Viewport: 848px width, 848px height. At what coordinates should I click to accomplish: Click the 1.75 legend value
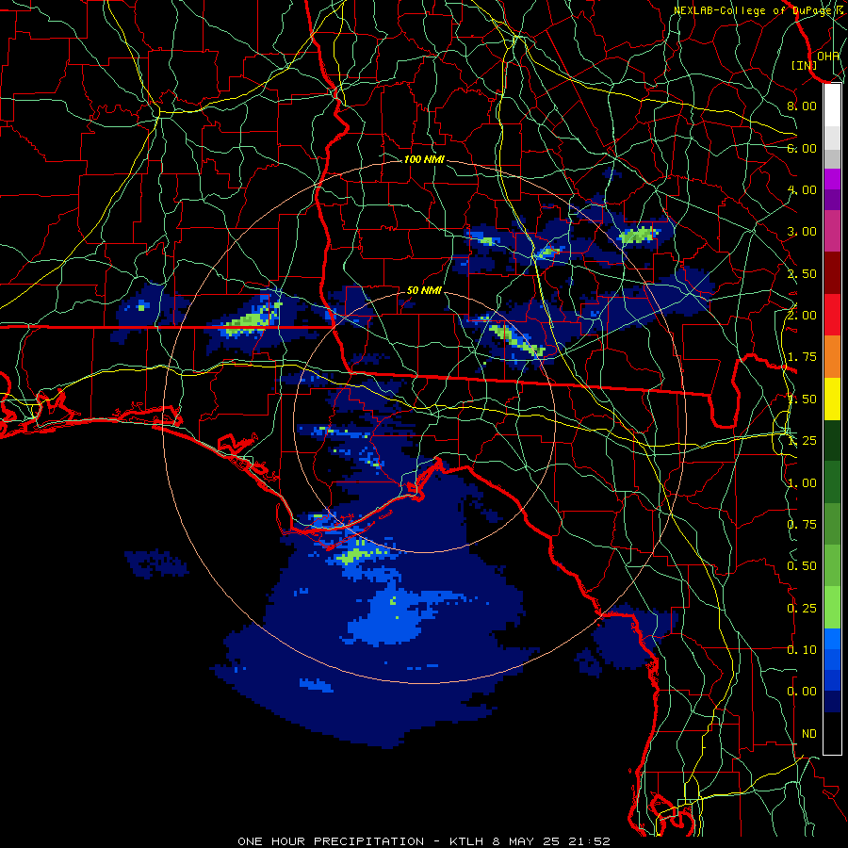click(x=802, y=357)
